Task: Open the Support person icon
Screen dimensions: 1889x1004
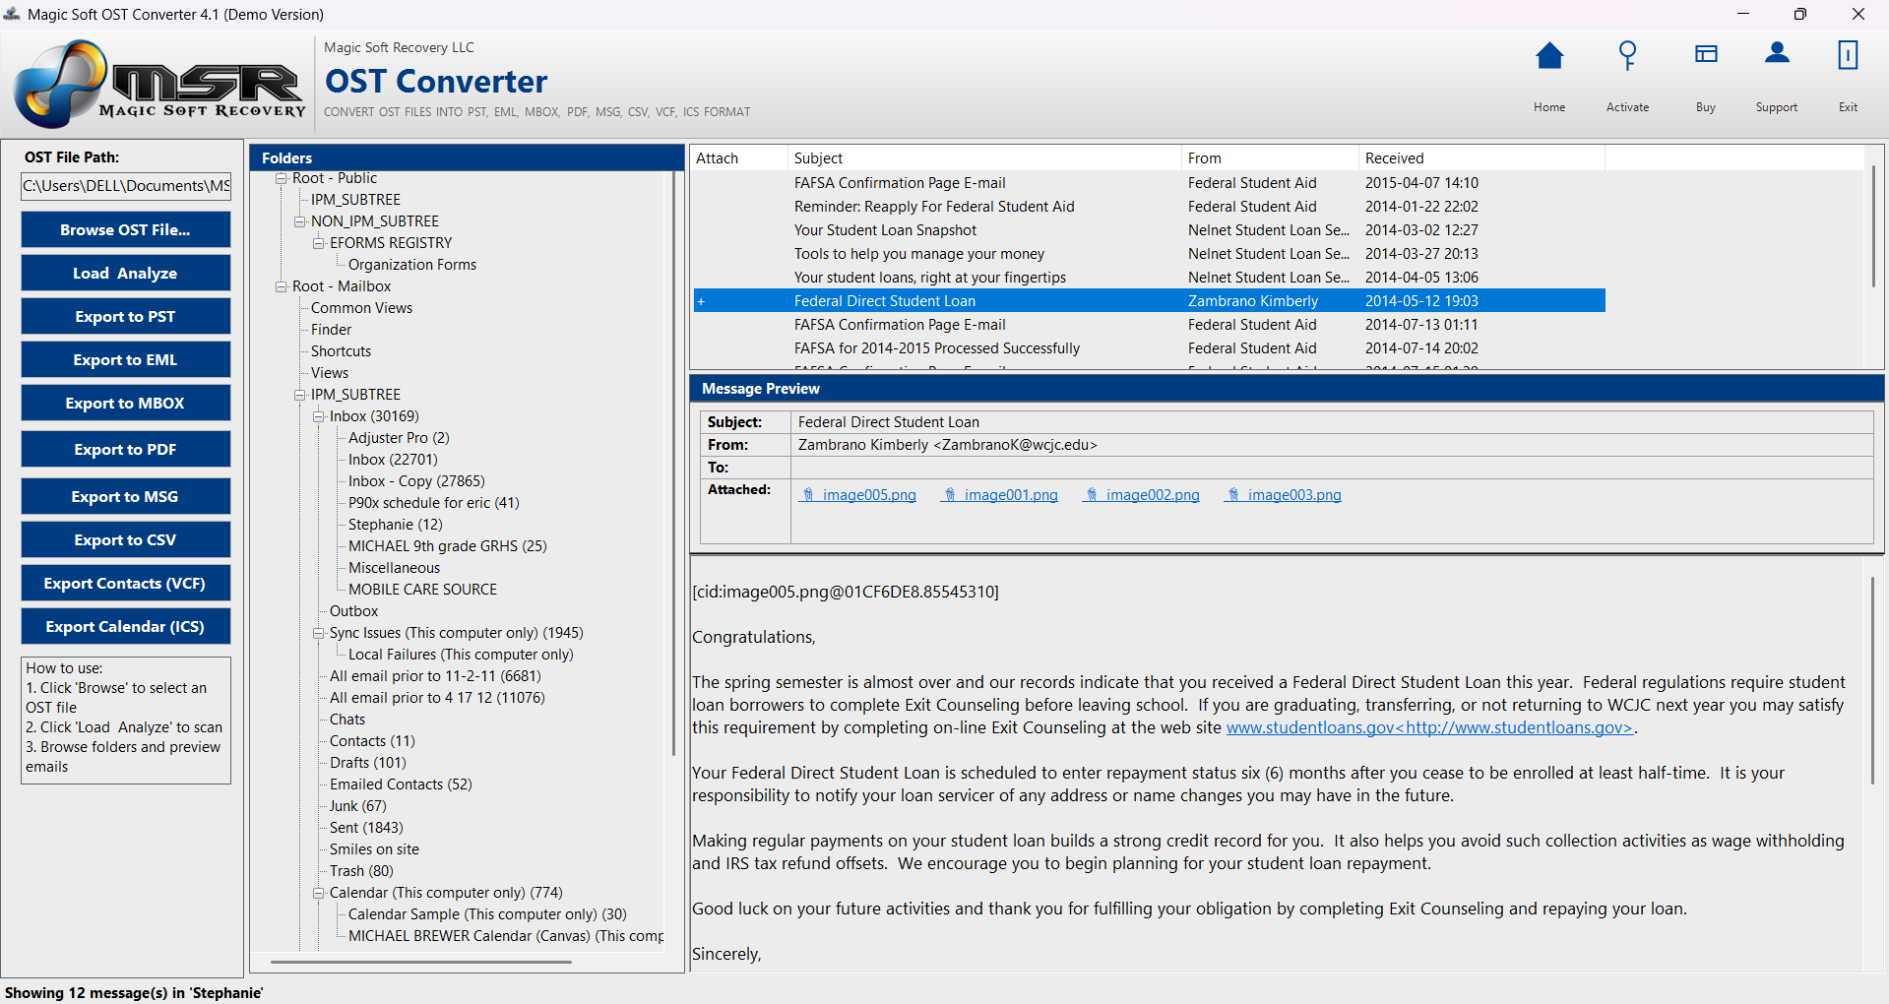Action: (1777, 53)
